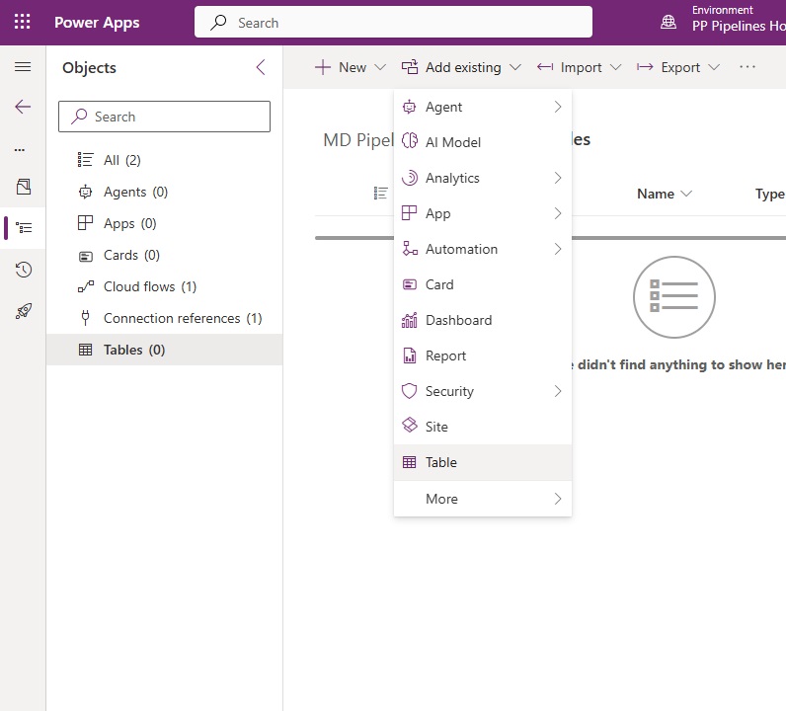Open the Import dropdown

[579, 67]
